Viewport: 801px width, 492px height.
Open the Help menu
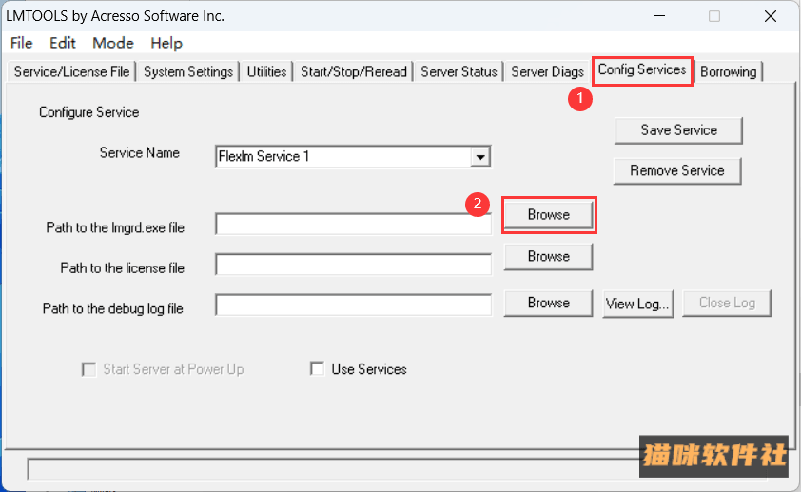tap(166, 43)
